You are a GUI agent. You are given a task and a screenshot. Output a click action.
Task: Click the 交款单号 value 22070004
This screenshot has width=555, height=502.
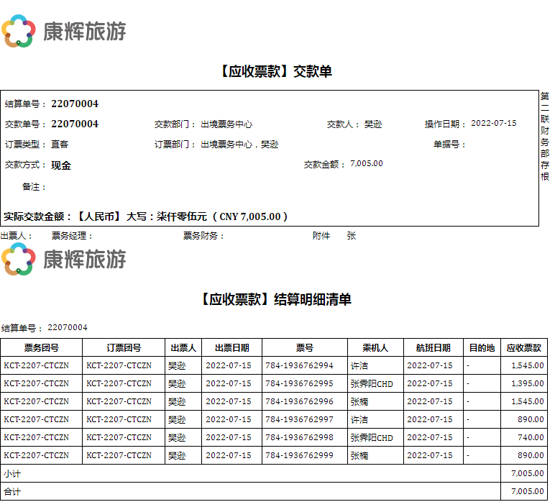tap(75, 124)
